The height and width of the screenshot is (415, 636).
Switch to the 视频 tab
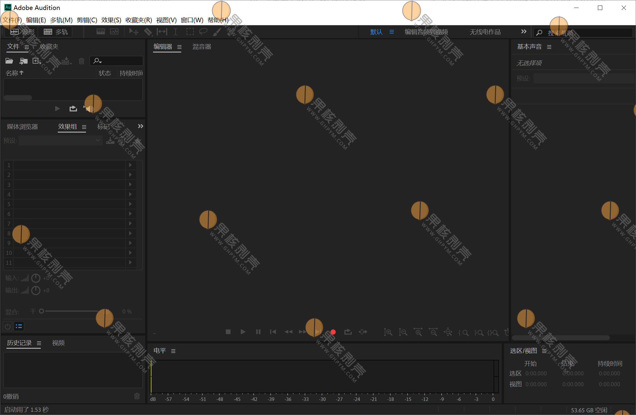(58, 343)
